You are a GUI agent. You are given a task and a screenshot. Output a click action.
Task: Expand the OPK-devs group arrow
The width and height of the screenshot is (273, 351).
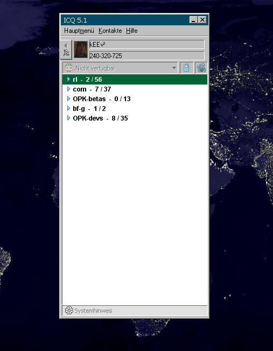pos(68,118)
